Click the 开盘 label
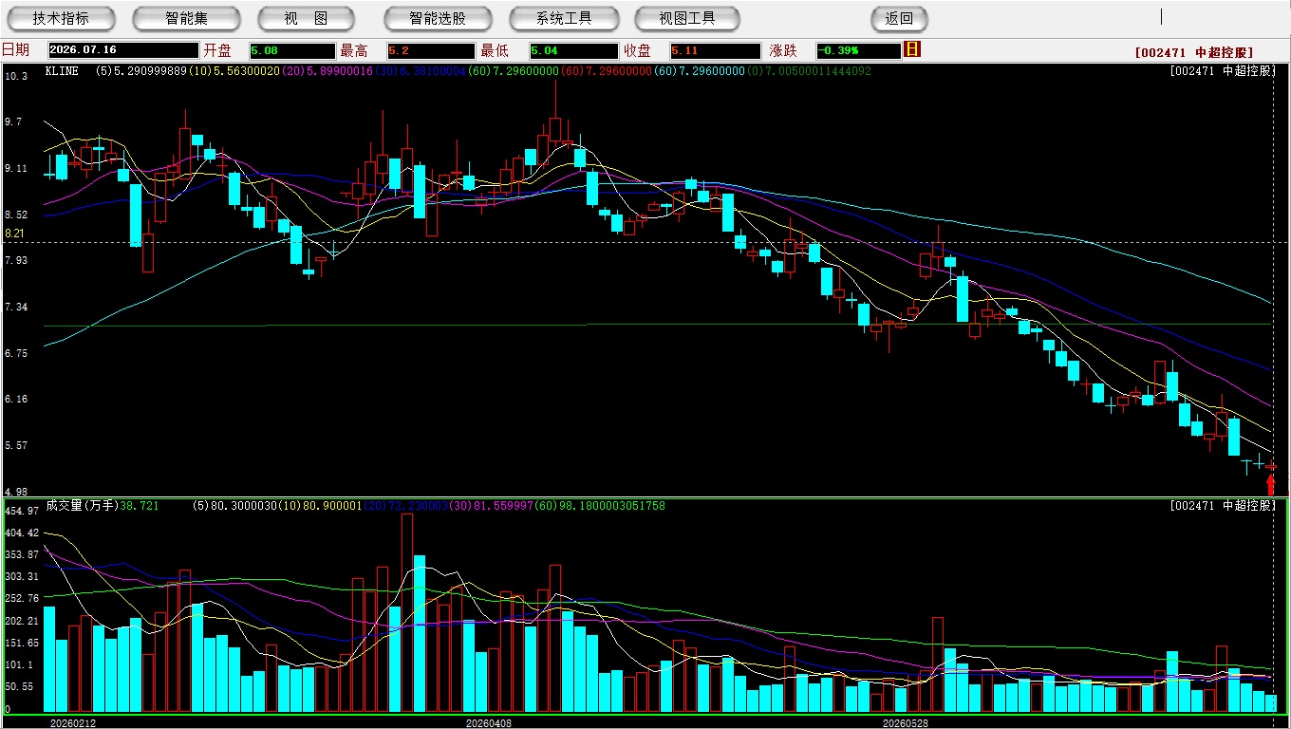The height and width of the screenshot is (729, 1291). tap(217, 50)
